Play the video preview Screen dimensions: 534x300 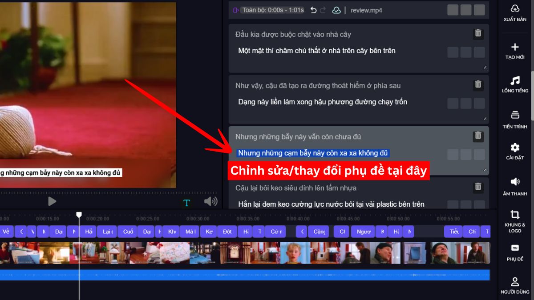[52, 201]
